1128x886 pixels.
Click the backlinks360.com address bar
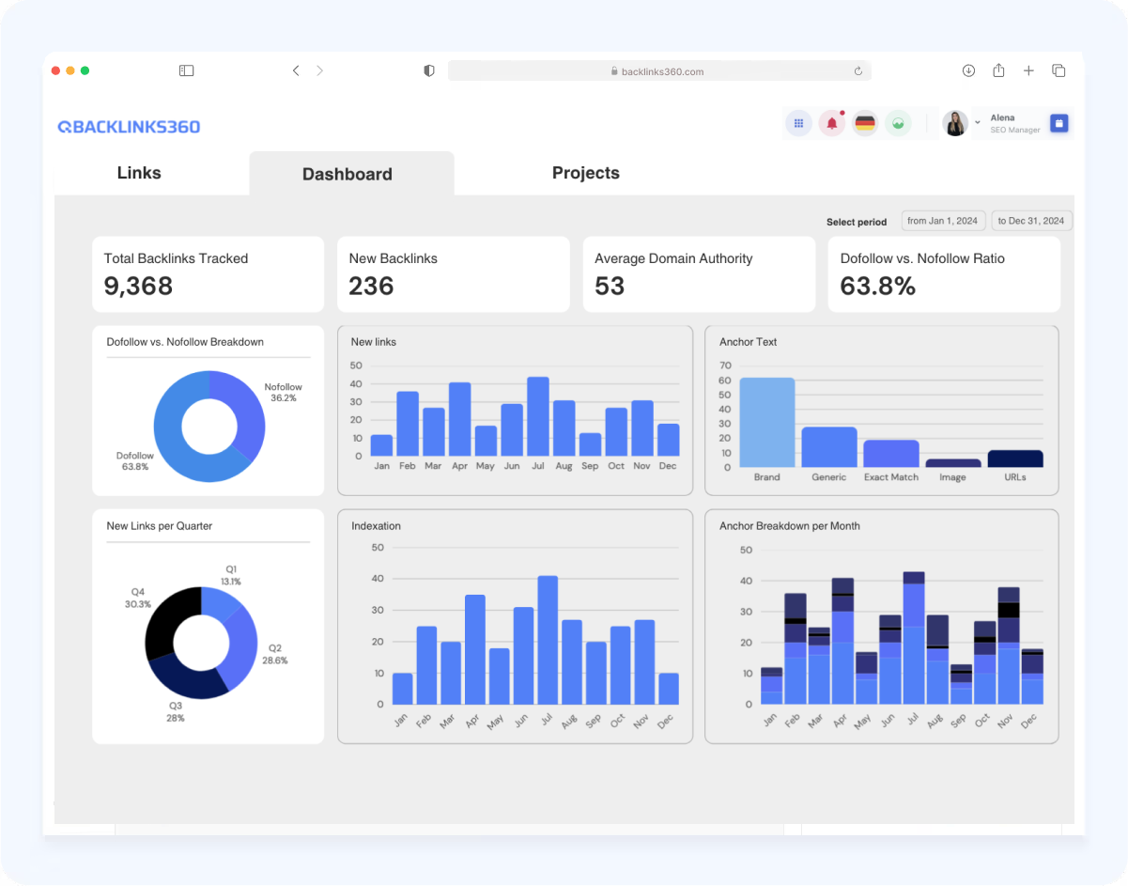(659, 71)
